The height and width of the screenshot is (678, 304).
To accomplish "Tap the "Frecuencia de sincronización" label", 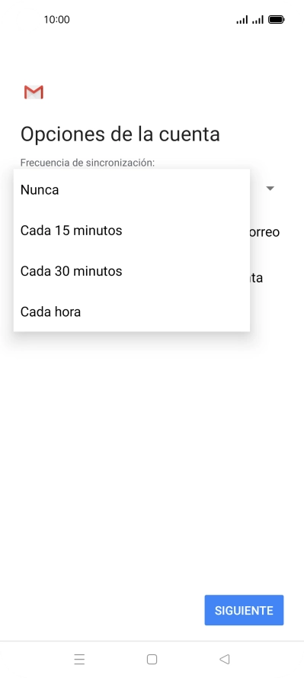I will point(88,163).
